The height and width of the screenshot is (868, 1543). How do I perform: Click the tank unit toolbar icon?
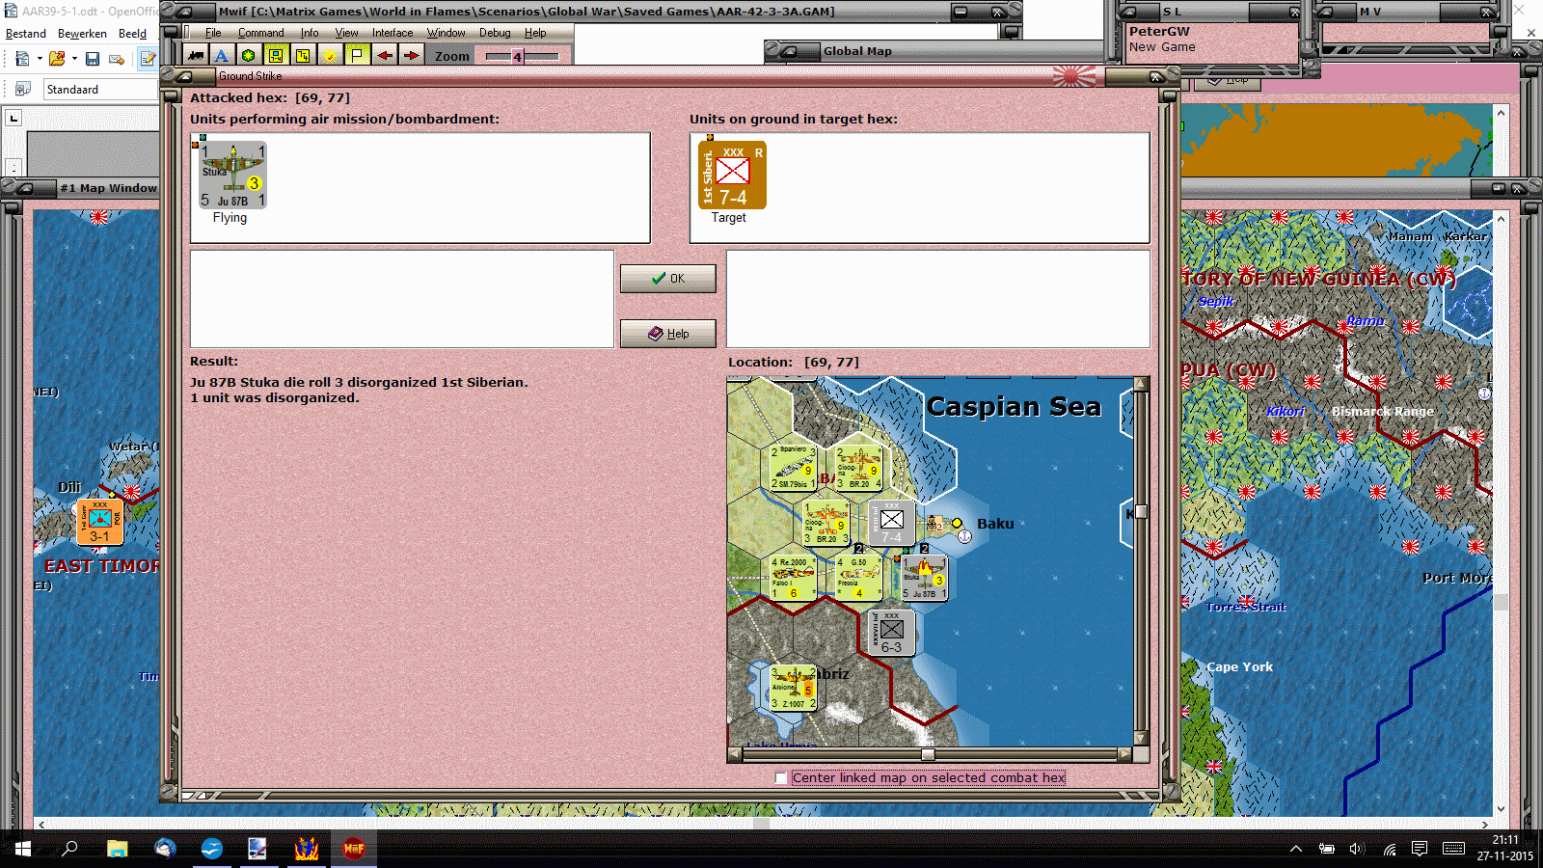[x=196, y=56]
